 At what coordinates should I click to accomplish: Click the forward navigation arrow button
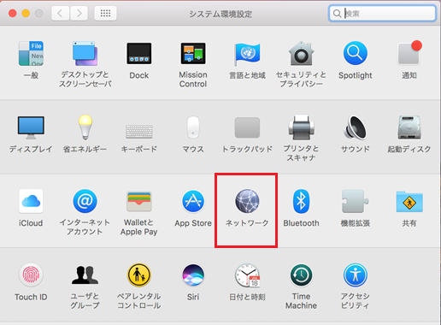click(79, 13)
